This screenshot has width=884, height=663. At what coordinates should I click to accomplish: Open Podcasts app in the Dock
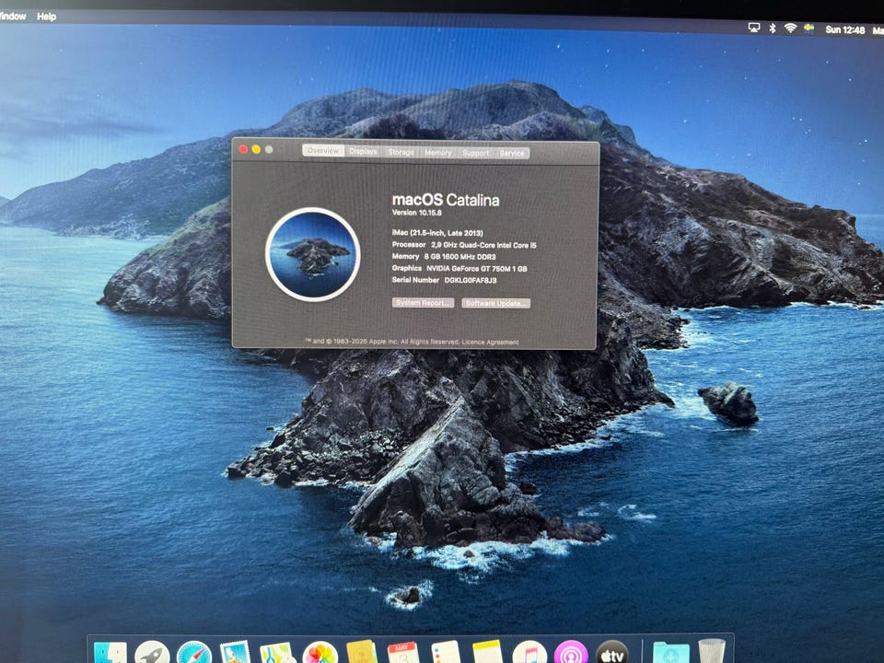tap(571, 653)
